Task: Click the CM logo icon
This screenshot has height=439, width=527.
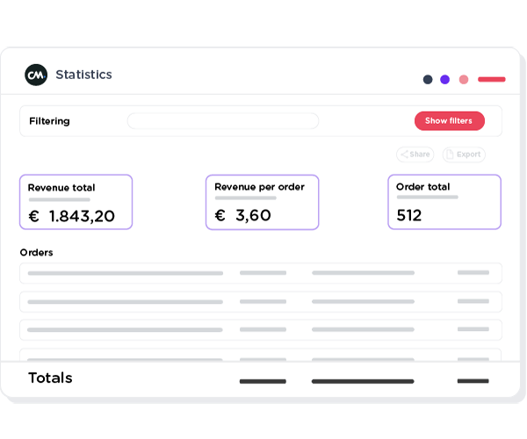Action: click(x=36, y=76)
